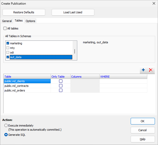Click the red X remove table icon

[151, 70]
